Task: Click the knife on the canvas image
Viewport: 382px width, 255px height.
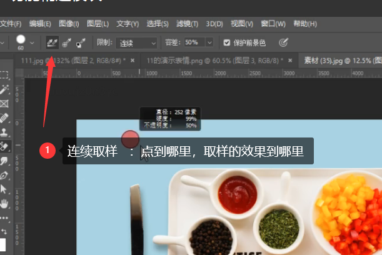Action: [137, 219]
